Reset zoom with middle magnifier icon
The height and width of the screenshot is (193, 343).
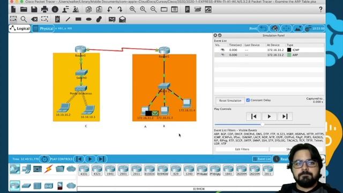(x=143, y=10)
